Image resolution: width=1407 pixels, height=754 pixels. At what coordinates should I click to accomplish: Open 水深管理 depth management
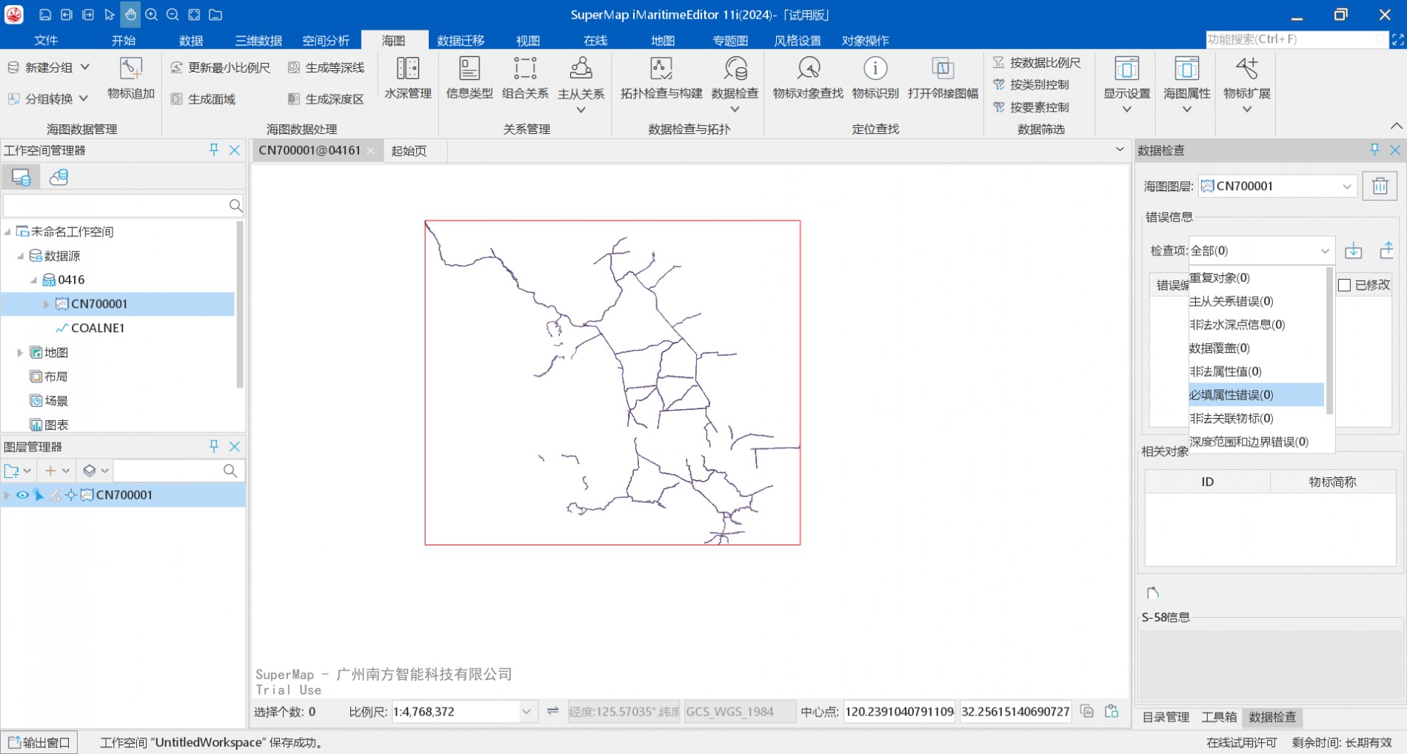coord(407,78)
